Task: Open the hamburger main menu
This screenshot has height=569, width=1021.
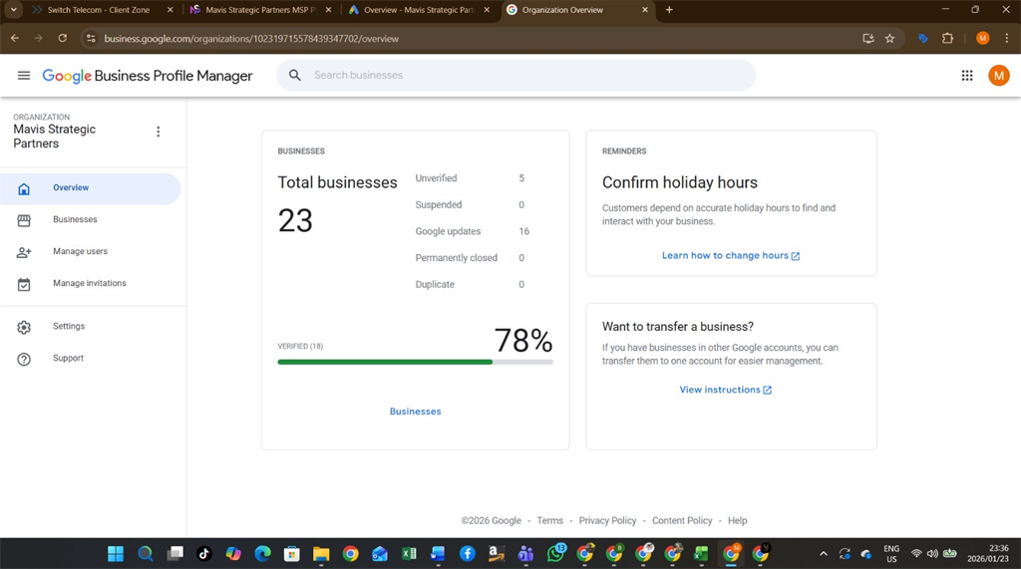Action: [24, 76]
